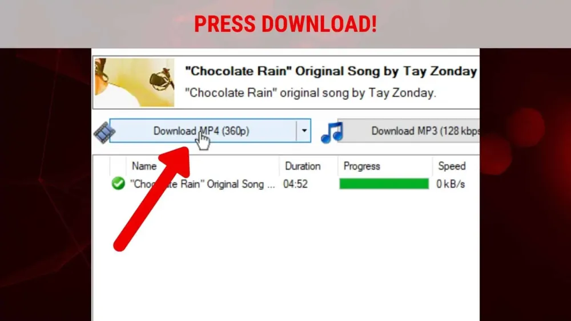
Task: Start the Download MP4 (360p) button
Action: coord(203,131)
